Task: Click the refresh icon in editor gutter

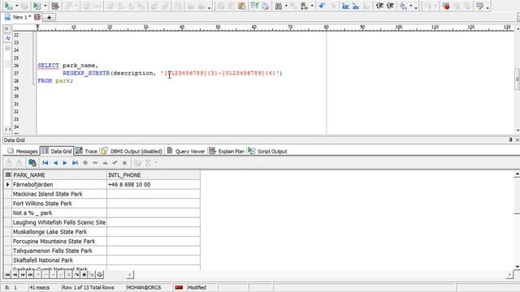Action: (x=7, y=38)
